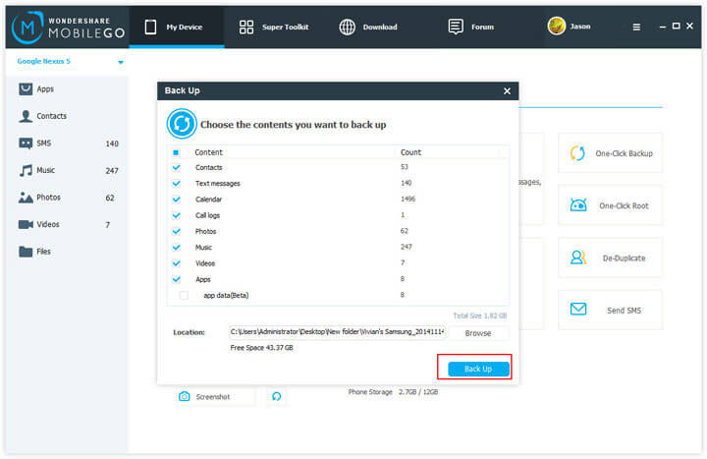Uncheck the Text messages checkbox
Image resolution: width=707 pixels, height=459 pixels.
click(177, 183)
